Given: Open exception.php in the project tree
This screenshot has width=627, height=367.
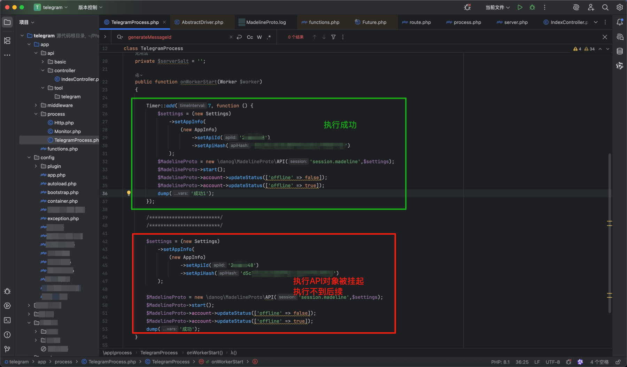Looking at the screenshot, I should click(63, 218).
